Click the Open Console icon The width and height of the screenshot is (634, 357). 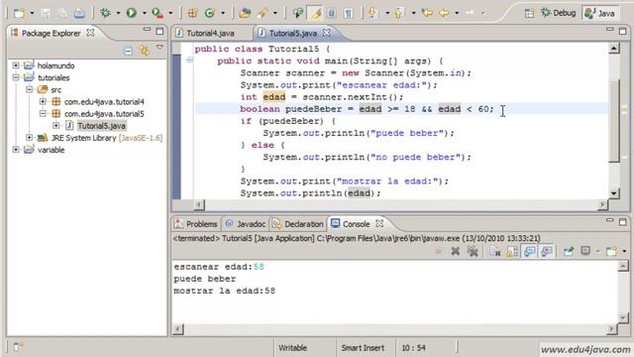[x=611, y=251]
